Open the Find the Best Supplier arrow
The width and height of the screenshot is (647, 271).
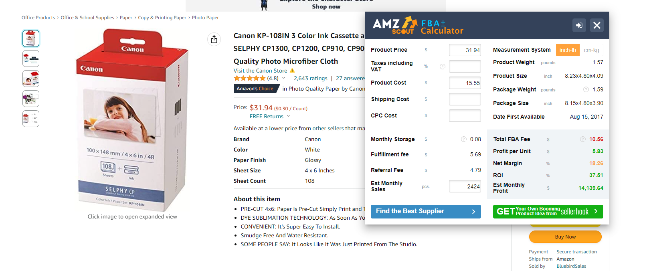tap(473, 212)
